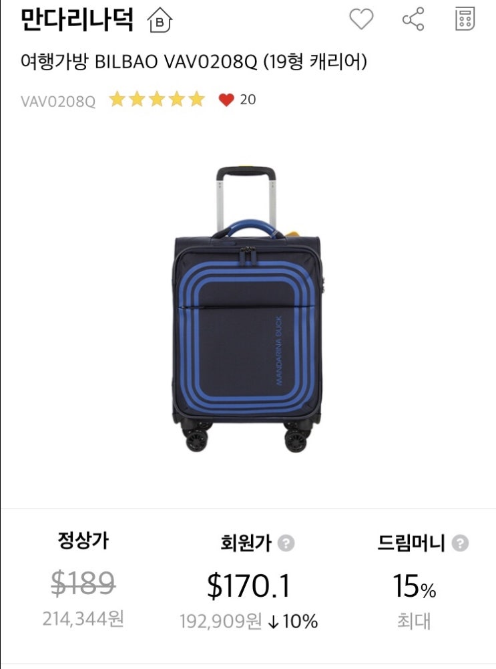
Task: Click the question mark beside 회원가
Action: pos(286,543)
